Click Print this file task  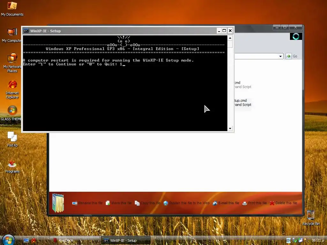(255, 203)
